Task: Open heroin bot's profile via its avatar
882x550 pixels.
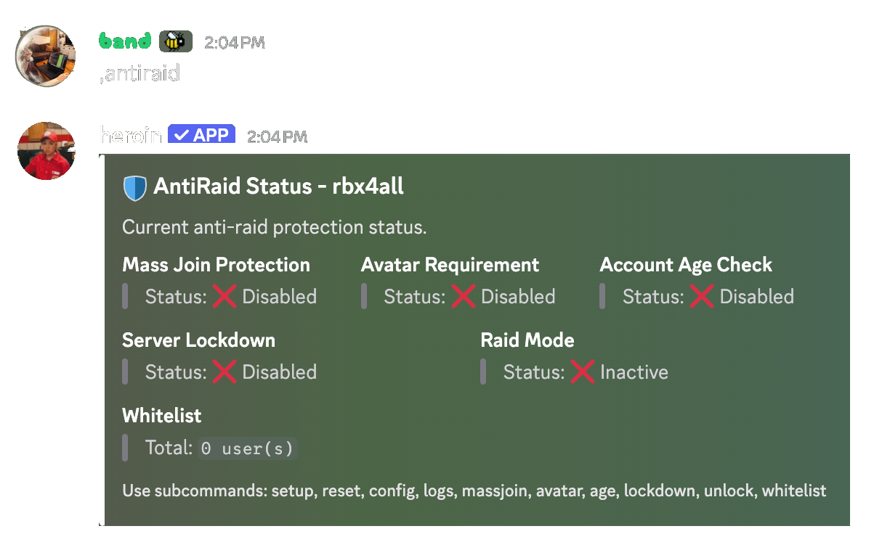Action: [46, 151]
